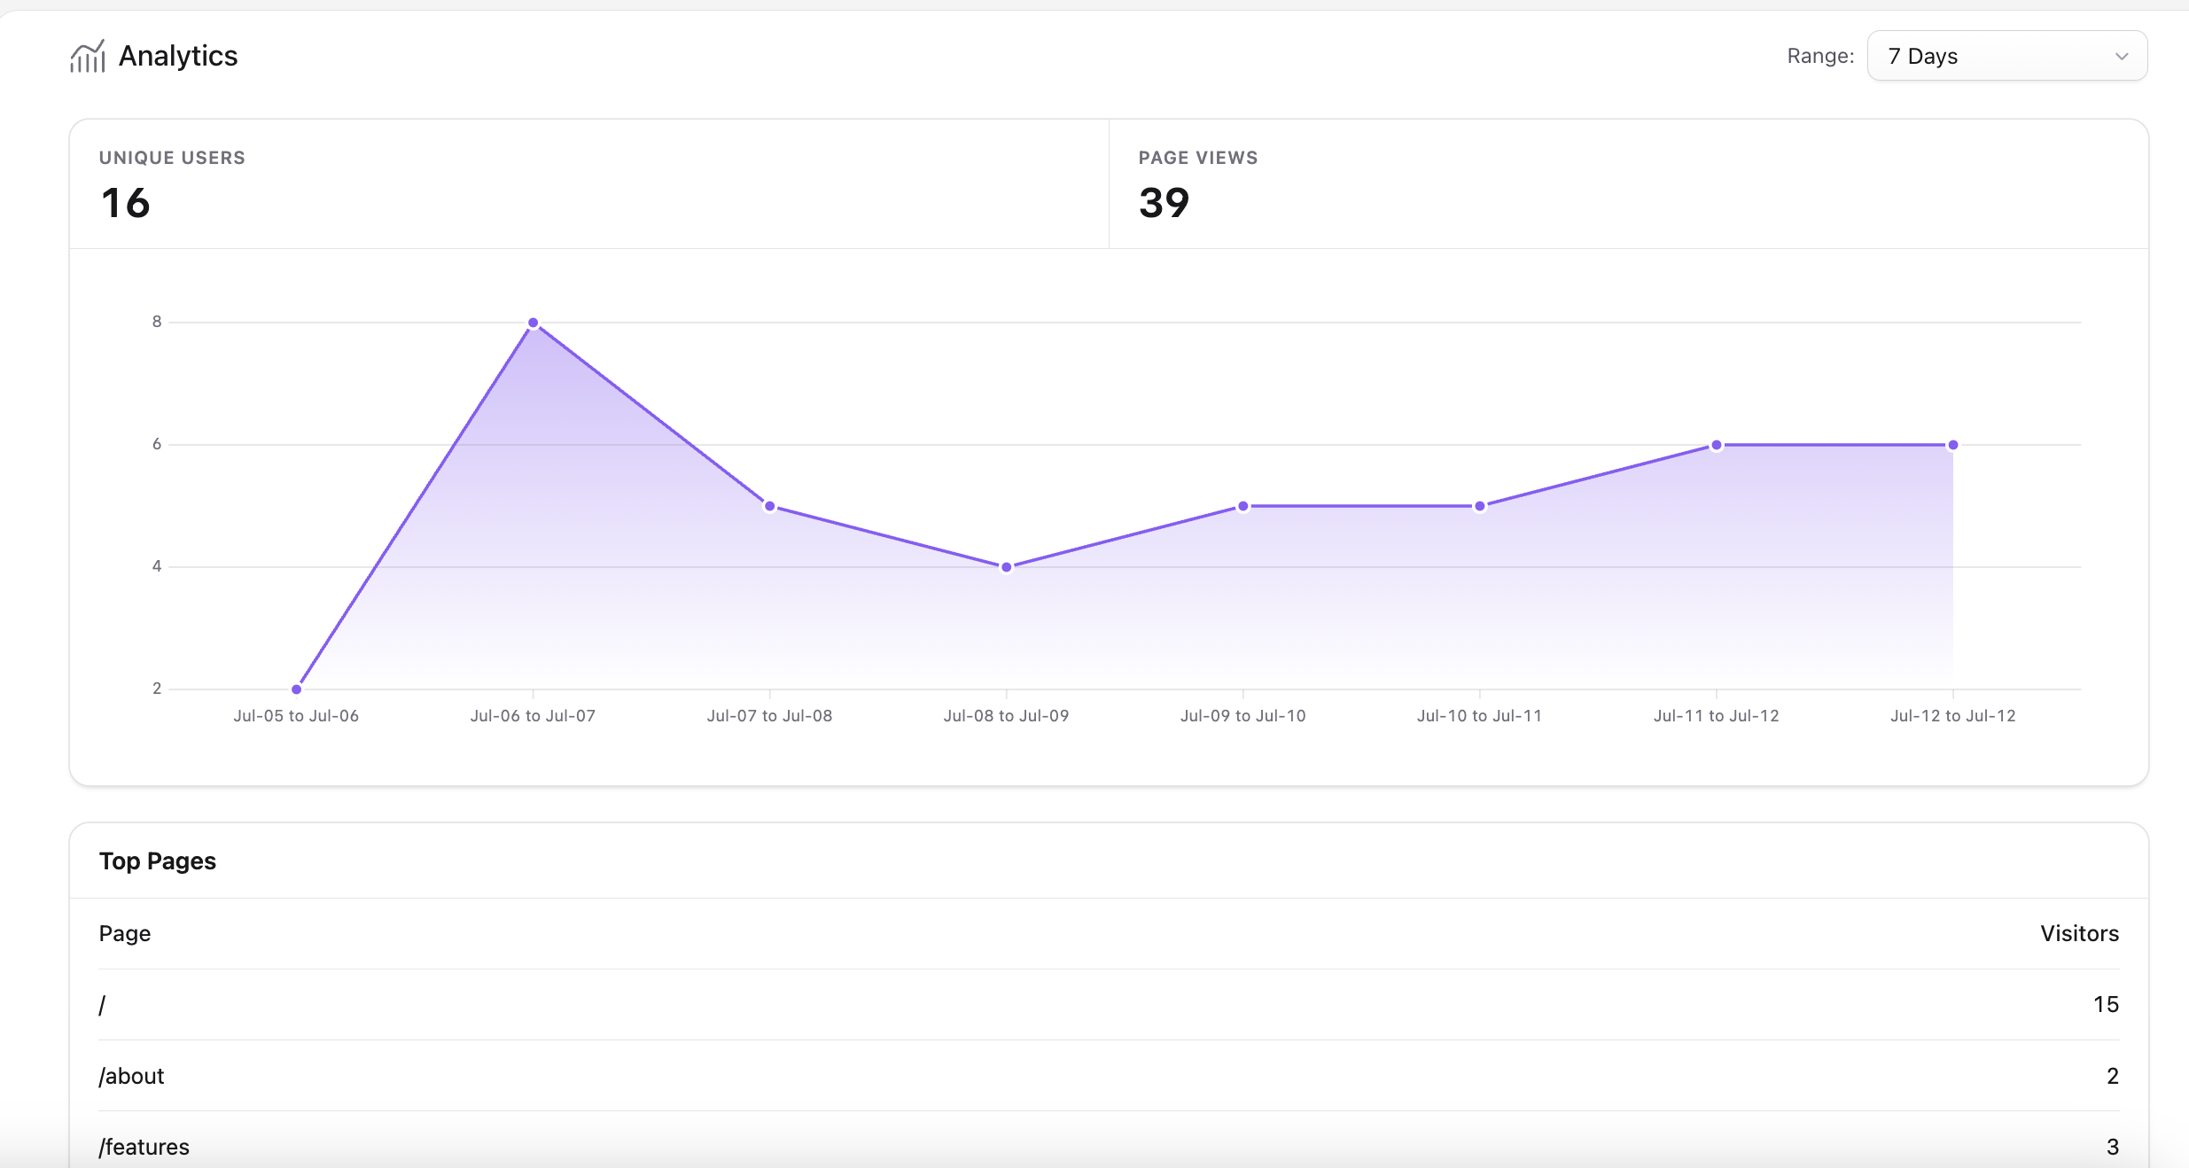Click visitor count 15 for root page
Screen dimensions: 2189x1168
[x=2106, y=1005]
